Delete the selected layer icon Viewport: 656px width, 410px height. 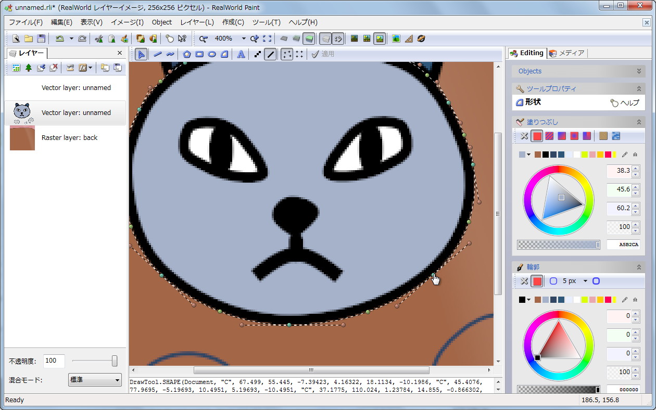tap(54, 68)
